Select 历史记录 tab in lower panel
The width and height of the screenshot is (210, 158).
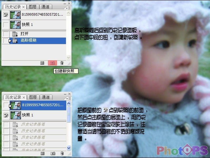click(13, 97)
